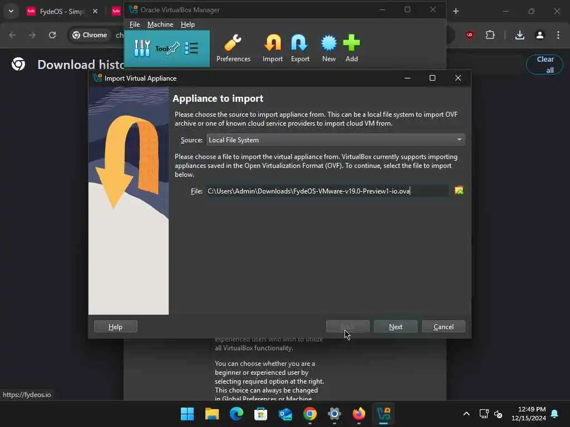Click Clear all in download history

545,64
